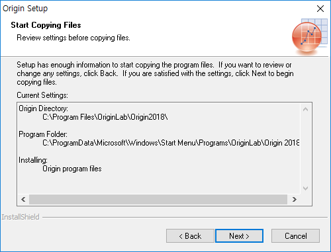Click the 'Current Settings:' label
The image size is (331, 252).
click(42, 95)
